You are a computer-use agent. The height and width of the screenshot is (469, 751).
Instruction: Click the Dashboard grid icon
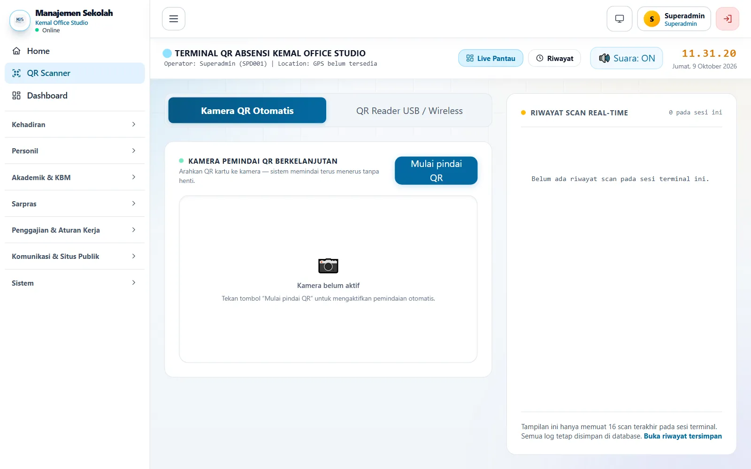click(16, 96)
